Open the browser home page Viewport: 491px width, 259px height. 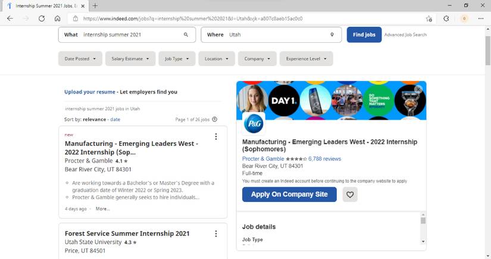point(57,18)
